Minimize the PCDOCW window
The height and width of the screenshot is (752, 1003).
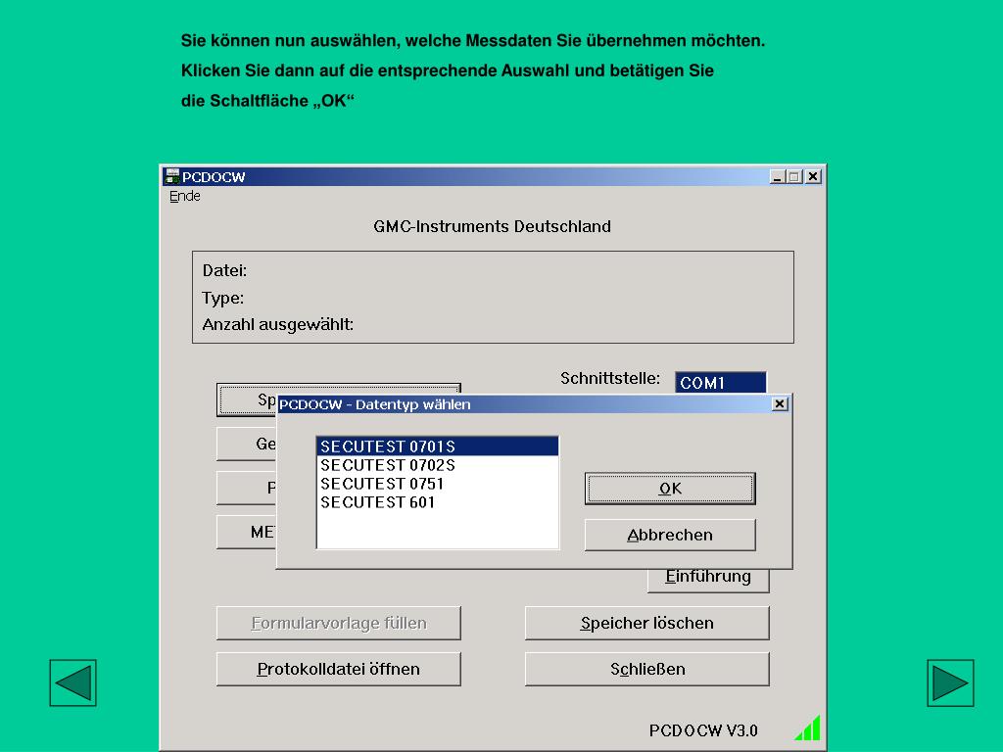coord(777,176)
